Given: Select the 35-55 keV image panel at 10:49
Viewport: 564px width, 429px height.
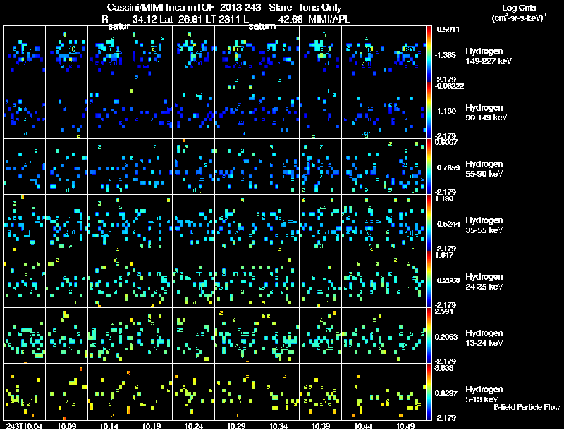Looking at the screenshot, I should pos(405,223).
